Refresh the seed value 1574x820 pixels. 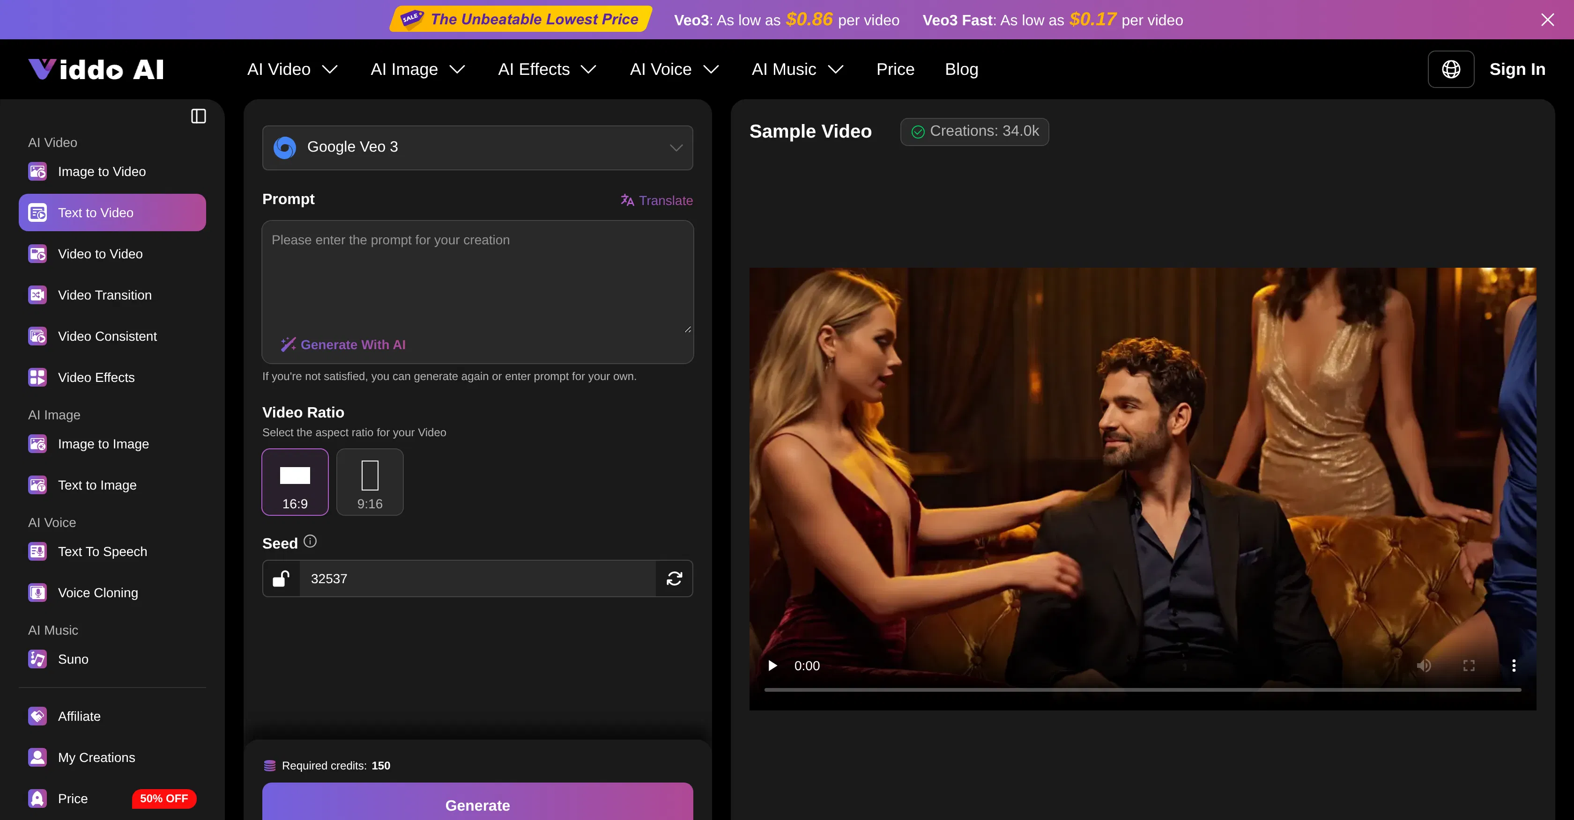coord(675,578)
